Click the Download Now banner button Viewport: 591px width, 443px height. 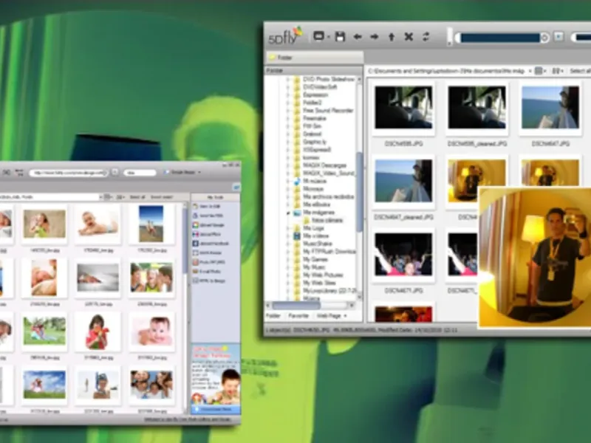coord(216,409)
